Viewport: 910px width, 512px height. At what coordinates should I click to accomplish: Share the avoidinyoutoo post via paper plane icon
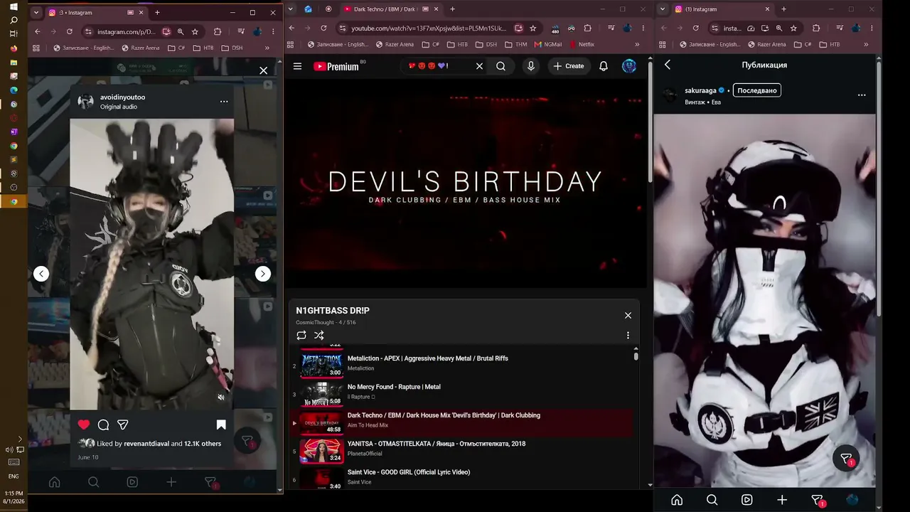(x=123, y=425)
